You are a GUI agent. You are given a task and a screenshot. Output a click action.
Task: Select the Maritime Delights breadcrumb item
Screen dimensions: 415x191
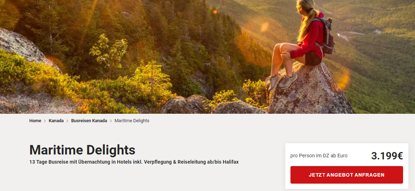[132, 121]
